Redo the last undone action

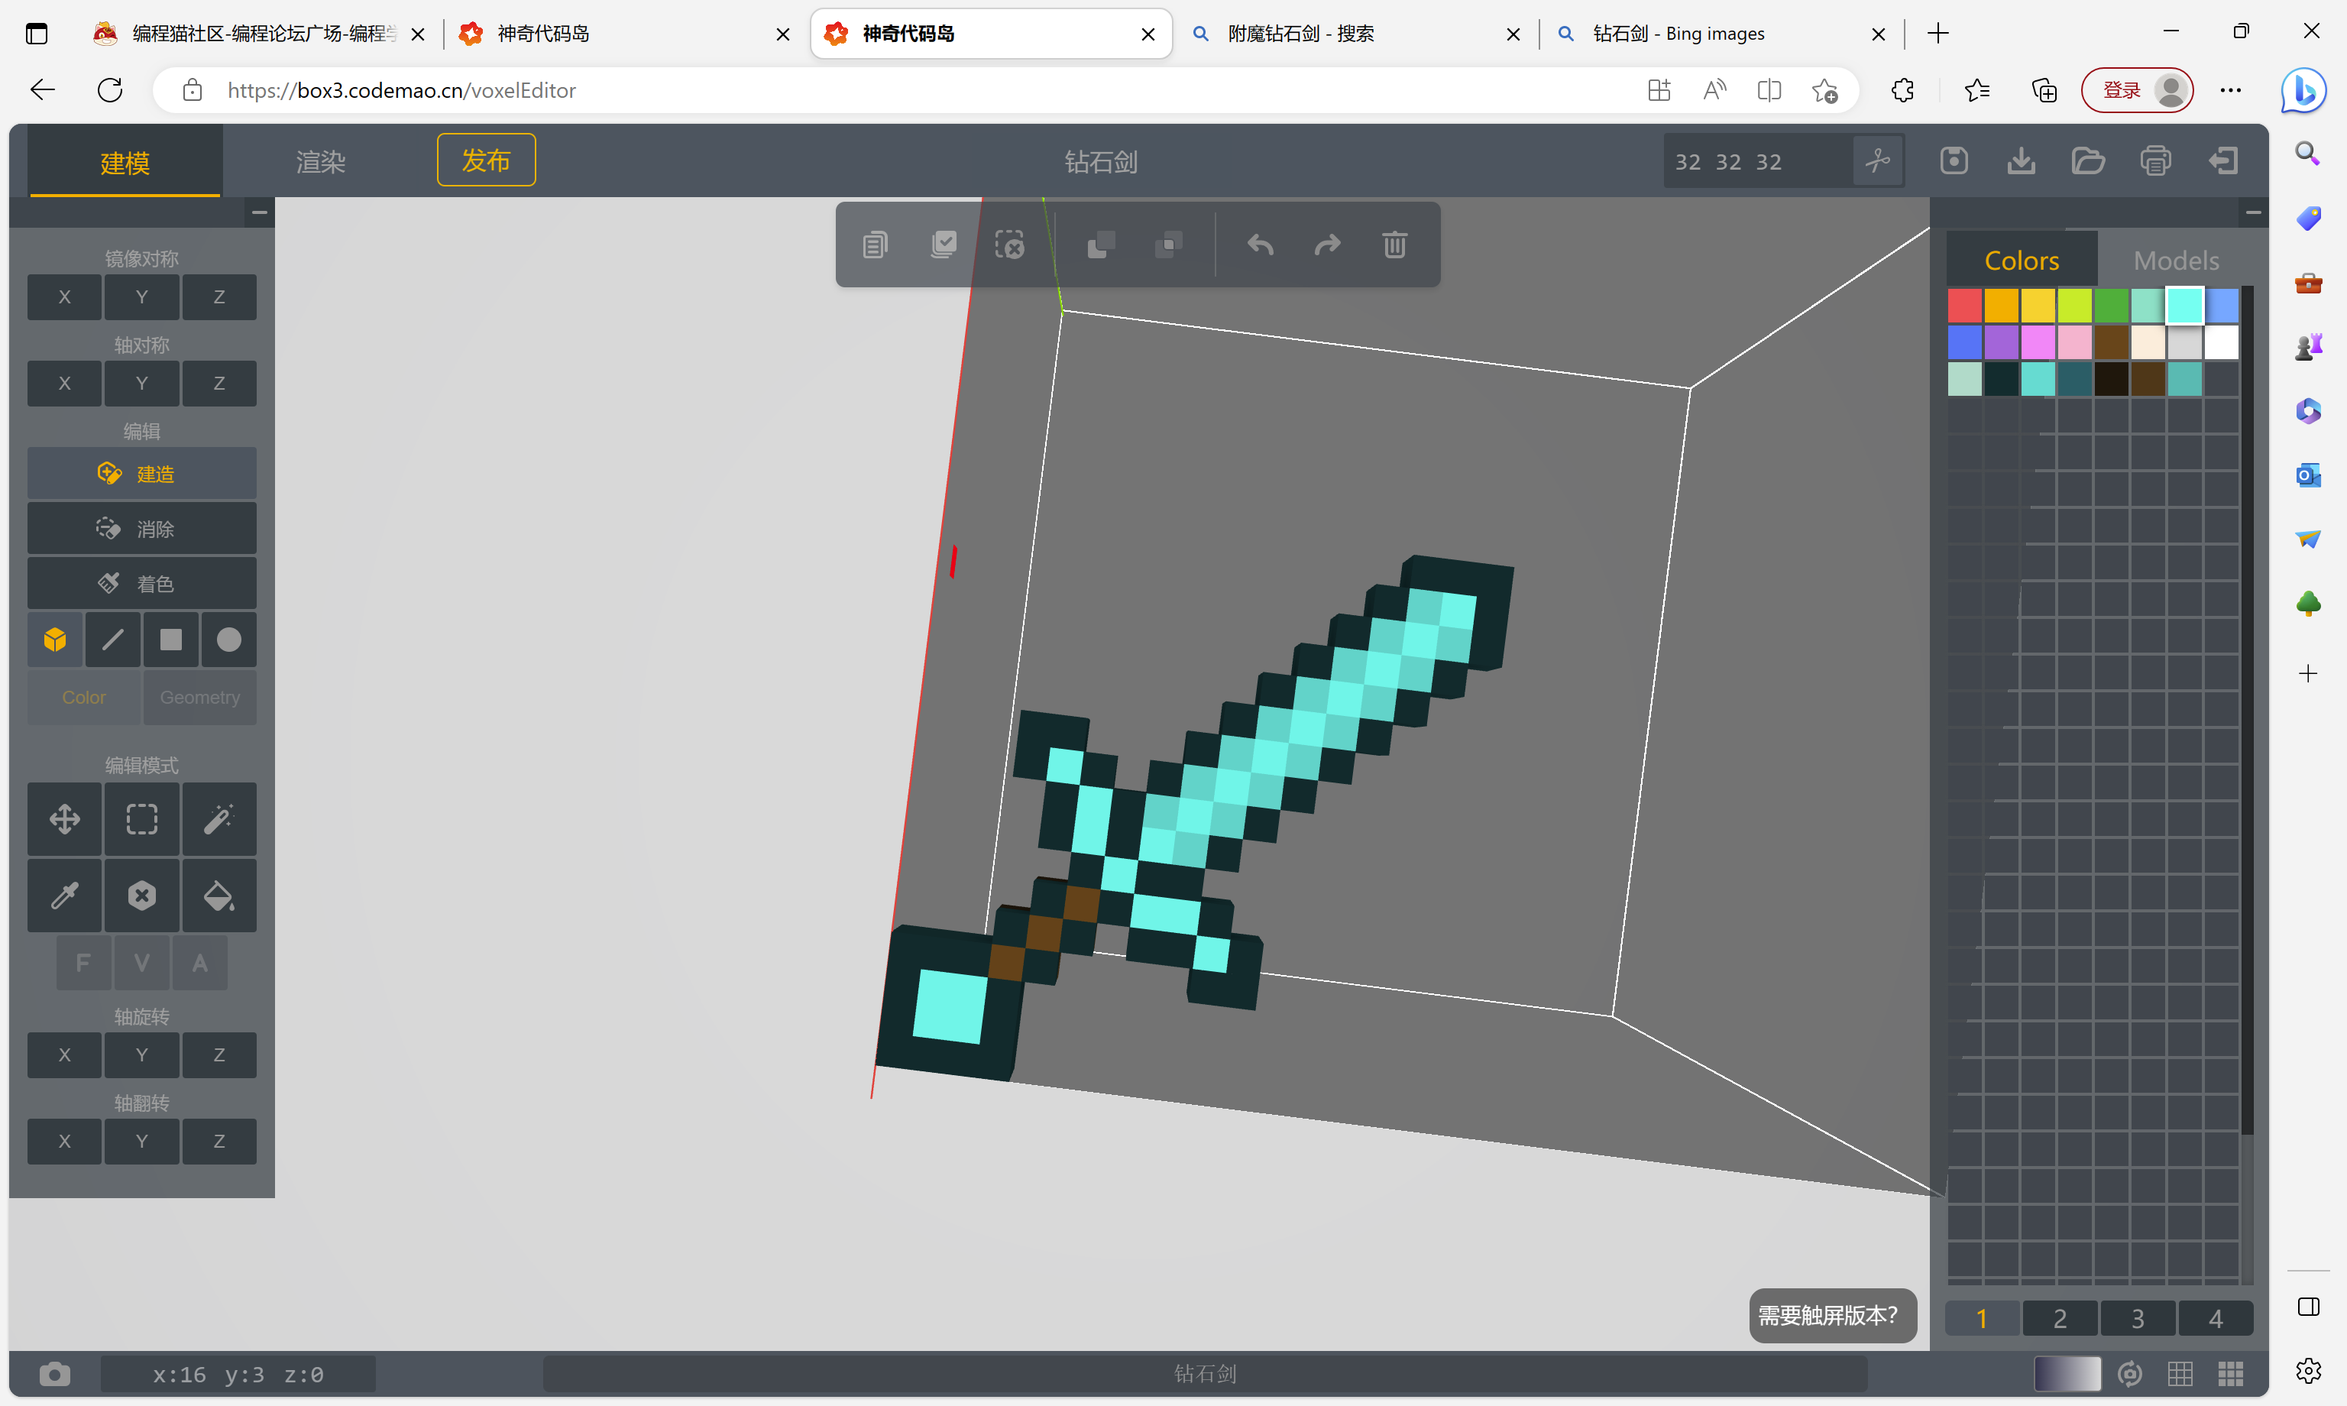pos(1328,245)
